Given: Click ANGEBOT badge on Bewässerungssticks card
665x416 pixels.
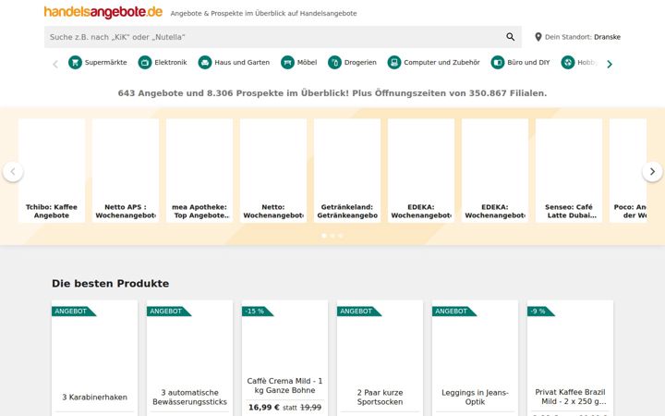Looking at the screenshot, I should [168, 312].
